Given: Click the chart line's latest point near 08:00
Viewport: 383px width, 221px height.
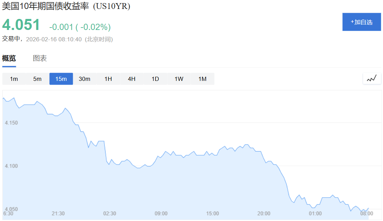Looking at the screenshot, I should (x=368, y=208).
